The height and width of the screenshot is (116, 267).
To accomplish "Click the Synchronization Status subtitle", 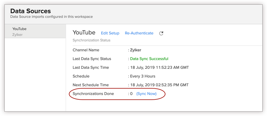I will click(91, 40).
